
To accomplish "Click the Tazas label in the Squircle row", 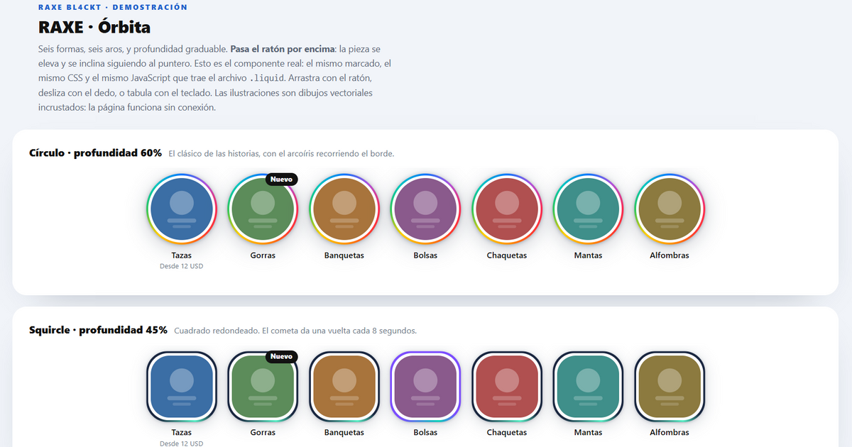I will (182, 433).
